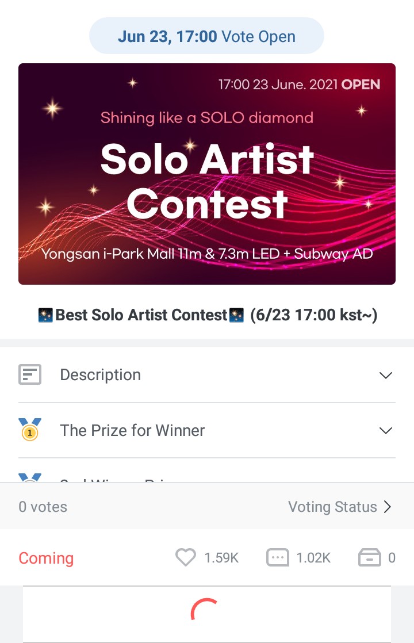Open comments via the speech bubble icon
The width and height of the screenshot is (414, 643).
pyautogui.click(x=278, y=557)
